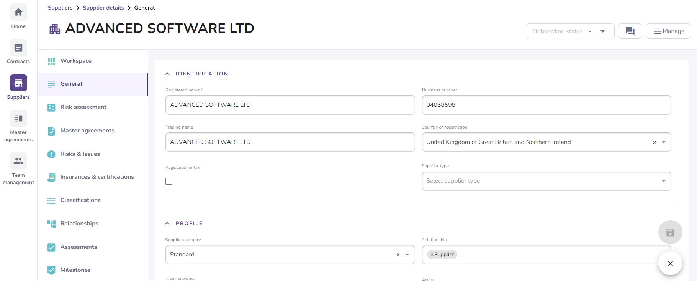Expand the Supplier category dropdown arrow

[407, 255]
